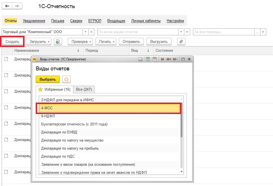Open the Проверка dropdown button
The height and width of the screenshot is (186, 273).
(80, 42)
